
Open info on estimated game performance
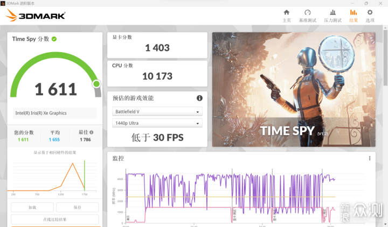199,98
